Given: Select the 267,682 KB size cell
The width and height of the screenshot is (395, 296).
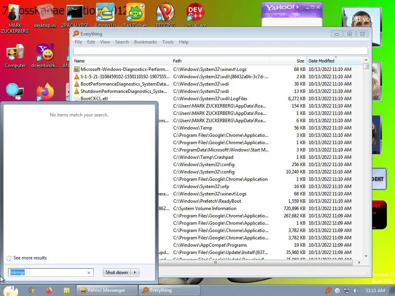Looking at the screenshot, I should (294, 216).
